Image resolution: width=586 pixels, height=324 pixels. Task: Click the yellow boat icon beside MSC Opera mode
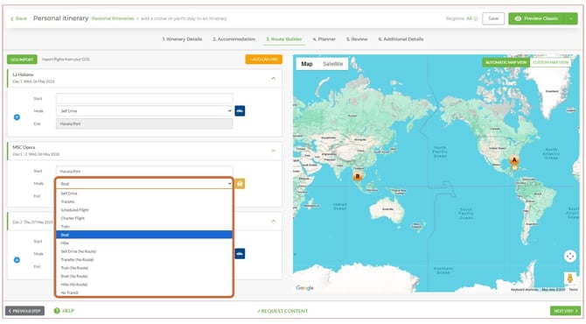(x=240, y=184)
